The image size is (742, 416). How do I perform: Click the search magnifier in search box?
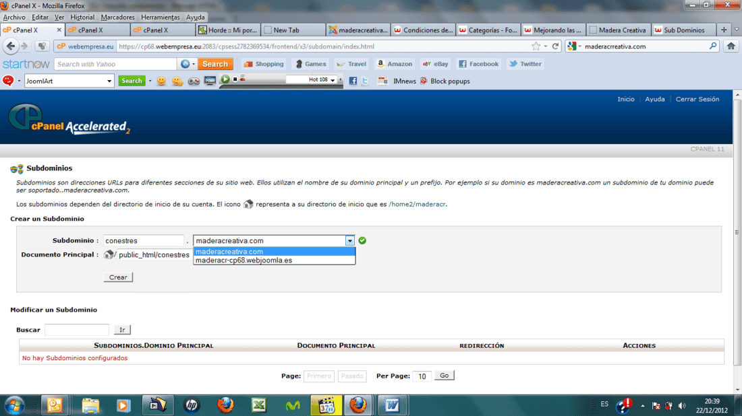[713, 46]
